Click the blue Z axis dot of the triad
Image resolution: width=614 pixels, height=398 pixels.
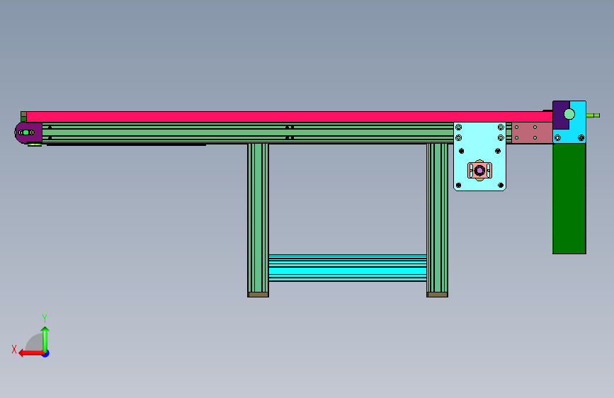(x=46, y=353)
